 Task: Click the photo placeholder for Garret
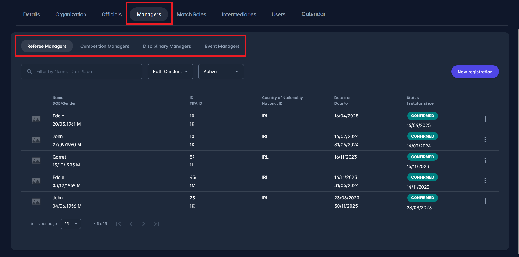(36, 160)
